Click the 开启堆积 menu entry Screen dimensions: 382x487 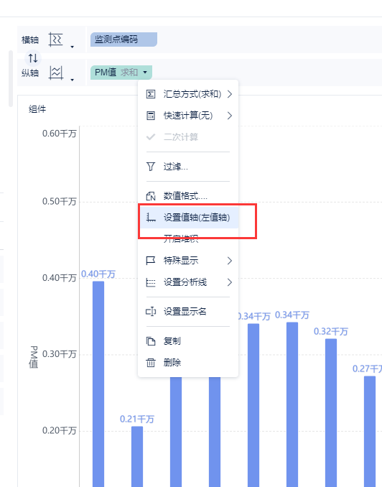(x=188, y=239)
